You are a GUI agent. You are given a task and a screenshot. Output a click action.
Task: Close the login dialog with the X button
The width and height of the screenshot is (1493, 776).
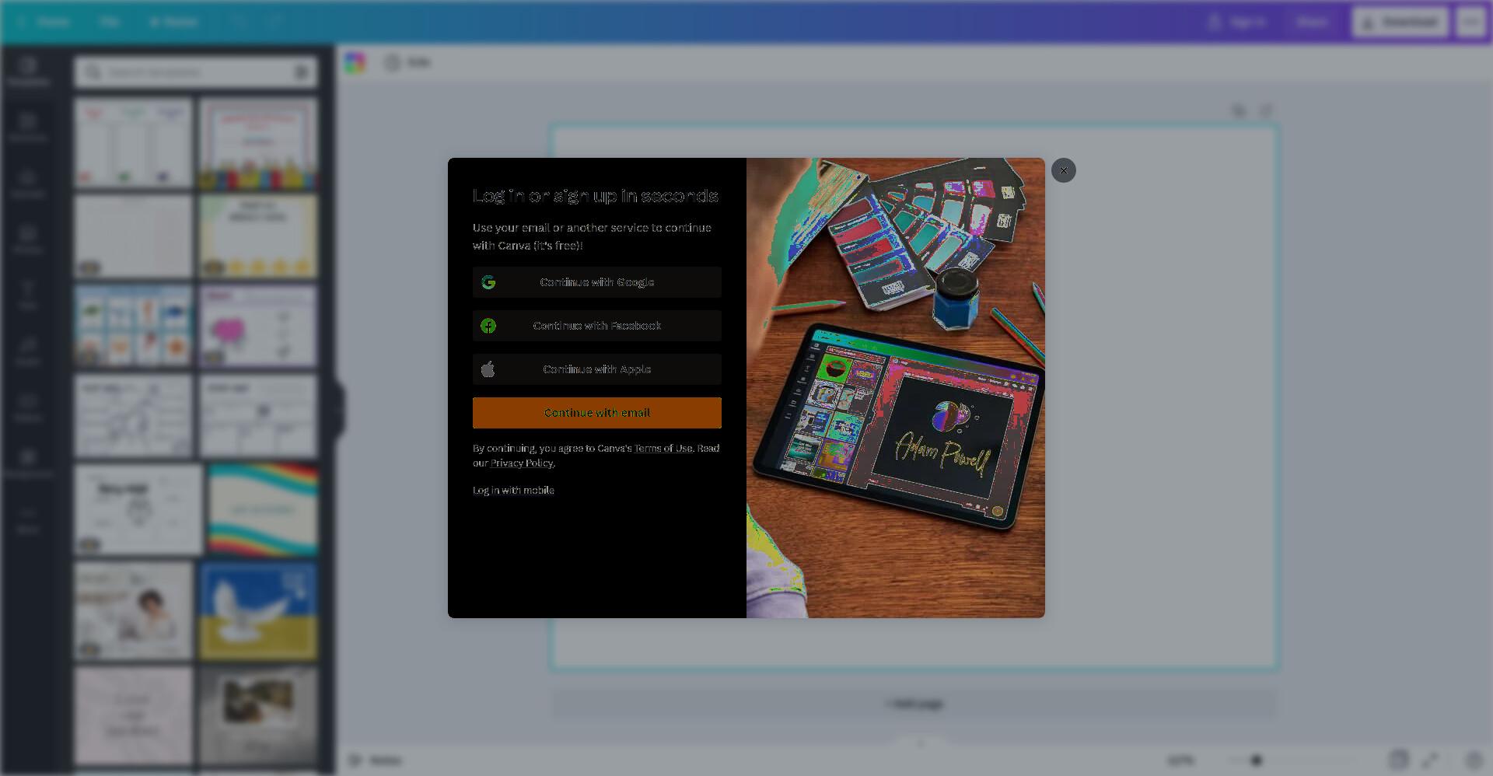coord(1063,170)
